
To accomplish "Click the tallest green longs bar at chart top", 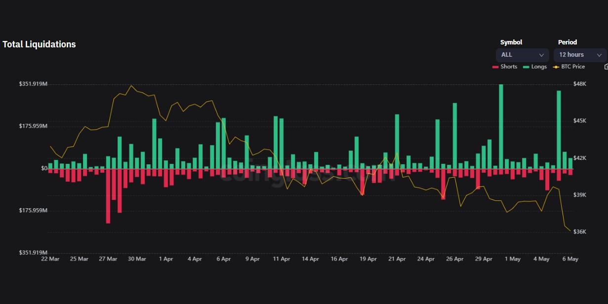I will pyautogui.click(x=501, y=127).
